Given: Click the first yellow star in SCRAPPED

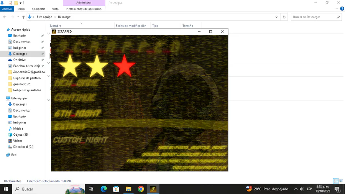Looking at the screenshot, I should point(70,66).
